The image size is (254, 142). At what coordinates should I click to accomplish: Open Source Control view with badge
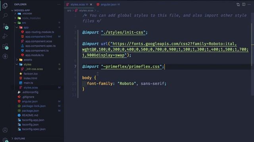pyautogui.click(x=5, y=26)
